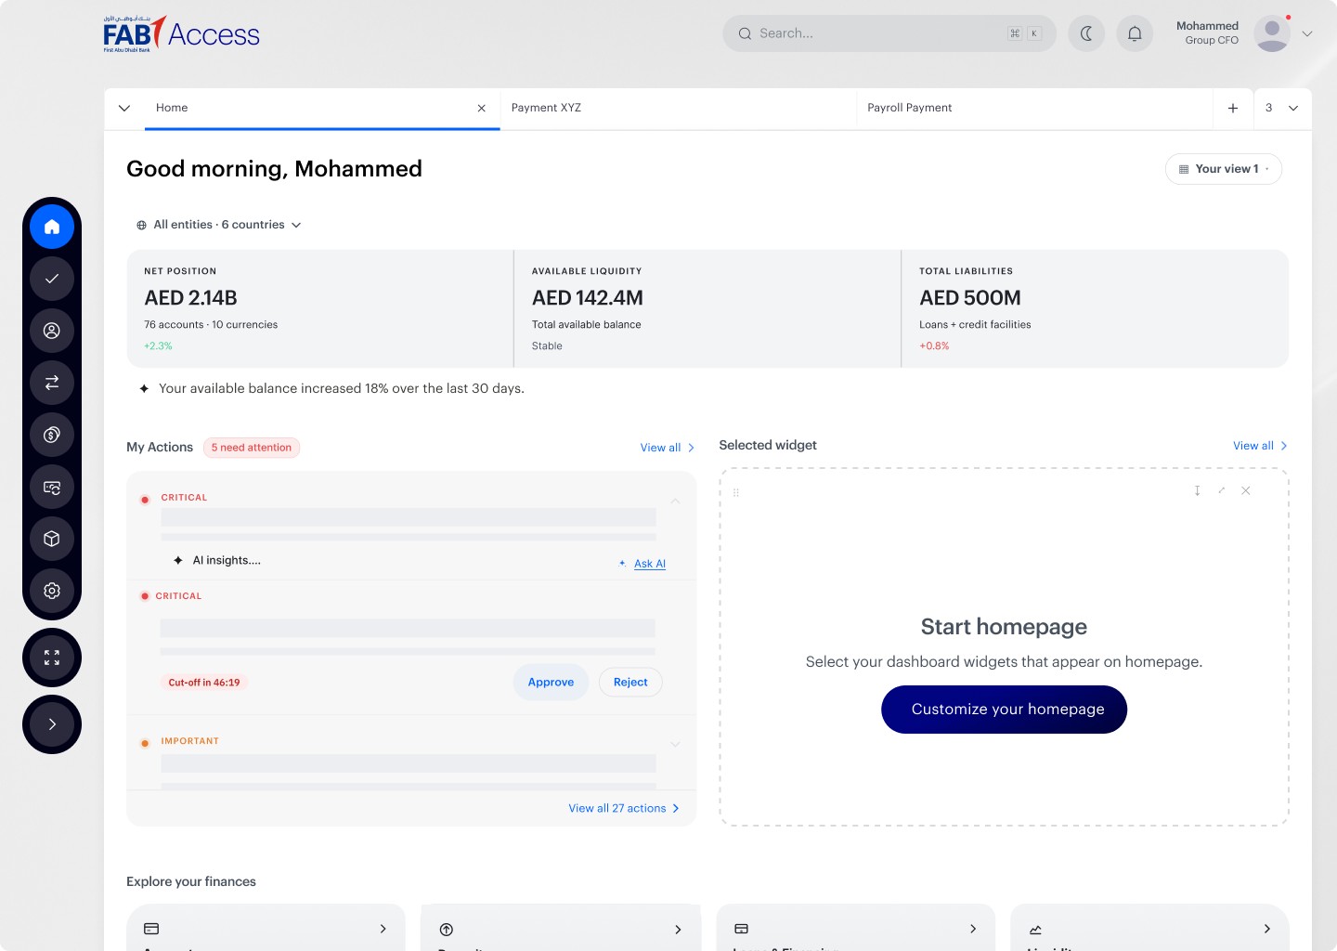
Task: Open the Home icon in sidebar
Action: pos(52,227)
